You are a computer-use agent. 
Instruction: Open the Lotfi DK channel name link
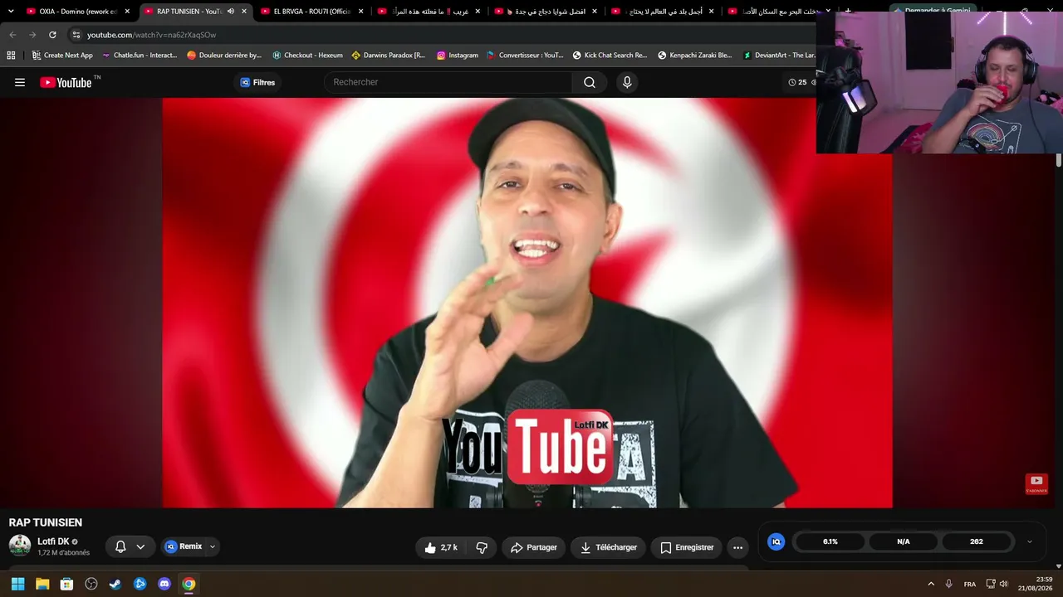pyautogui.click(x=53, y=541)
